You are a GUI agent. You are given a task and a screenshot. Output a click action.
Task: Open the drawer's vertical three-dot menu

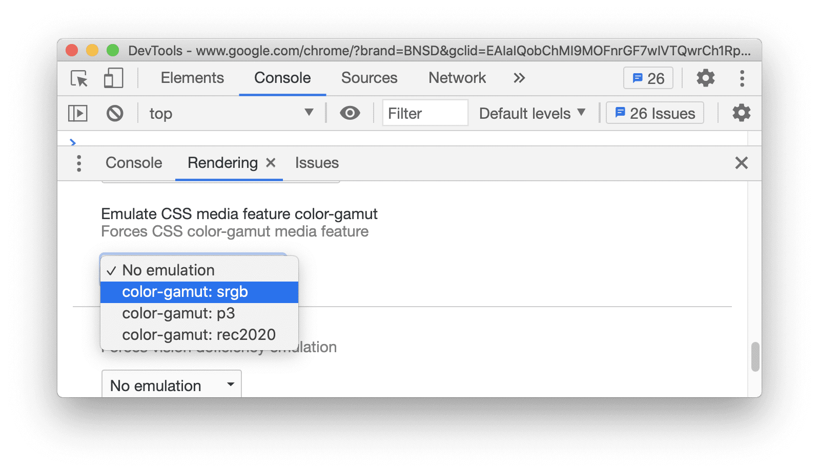[79, 163]
